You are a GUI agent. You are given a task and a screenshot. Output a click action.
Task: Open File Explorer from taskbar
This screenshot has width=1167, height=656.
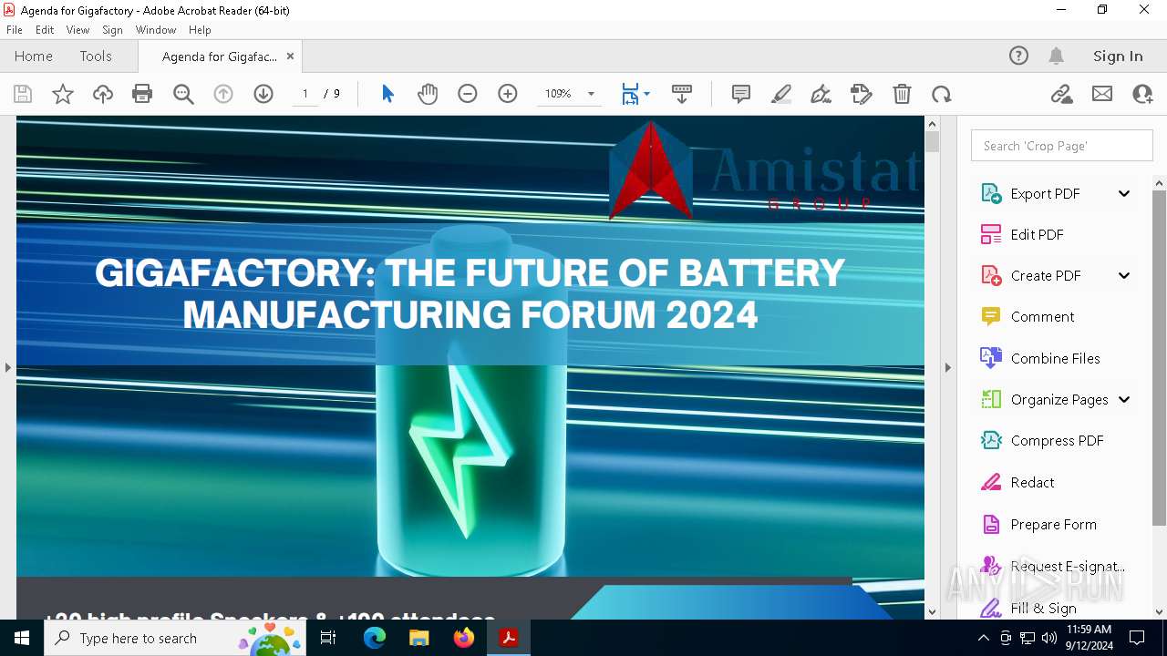[x=418, y=638]
